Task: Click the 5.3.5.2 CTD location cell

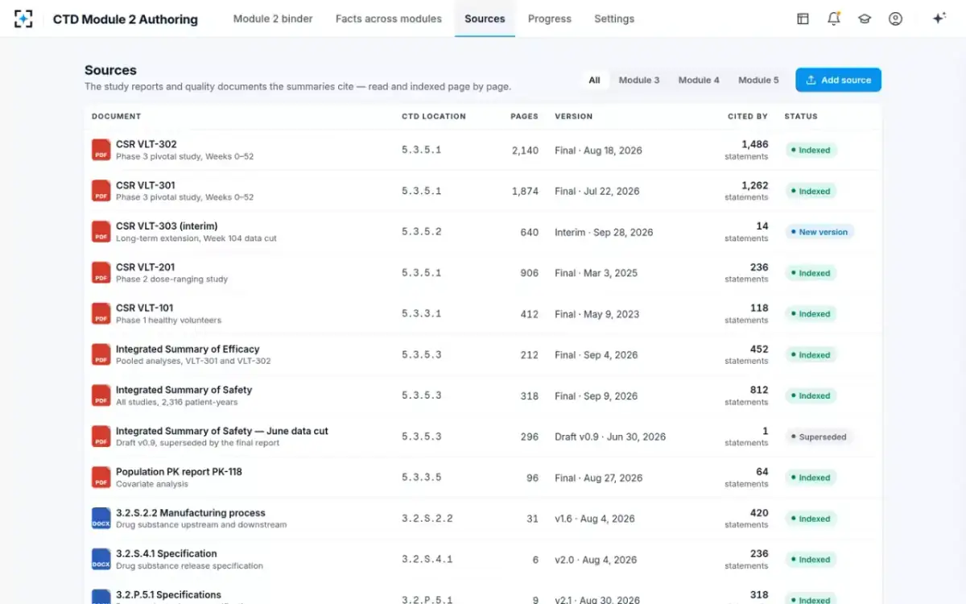Action: pos(422,232)
